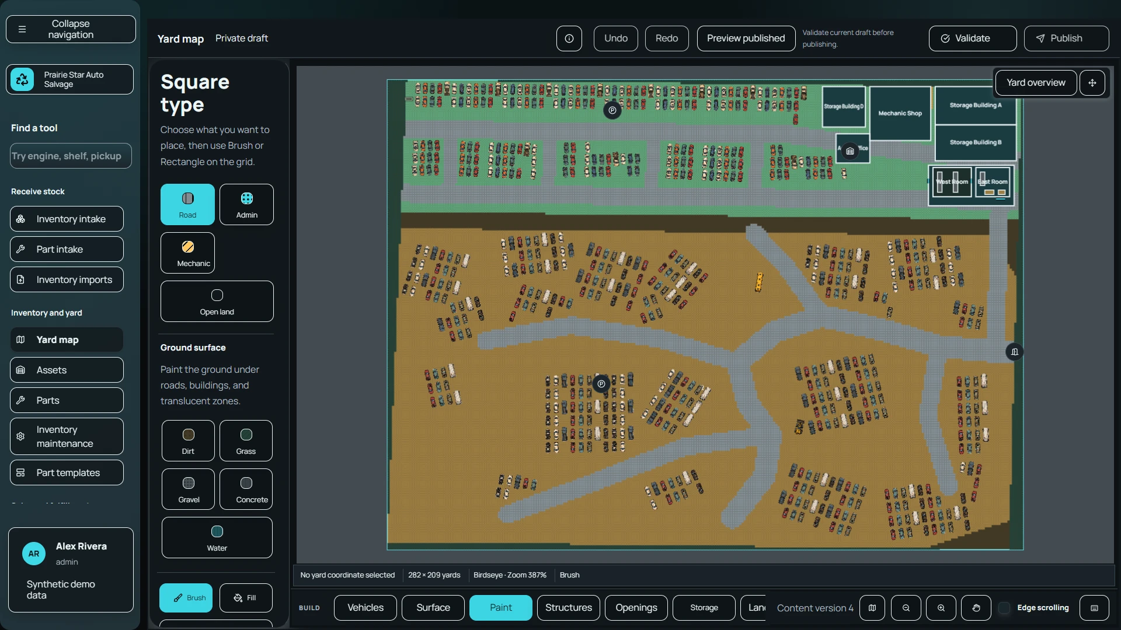Click the move icon next to Yard overview

click(1092, 83)
